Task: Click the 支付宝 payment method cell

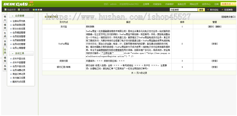Action: tap(64, 27)
